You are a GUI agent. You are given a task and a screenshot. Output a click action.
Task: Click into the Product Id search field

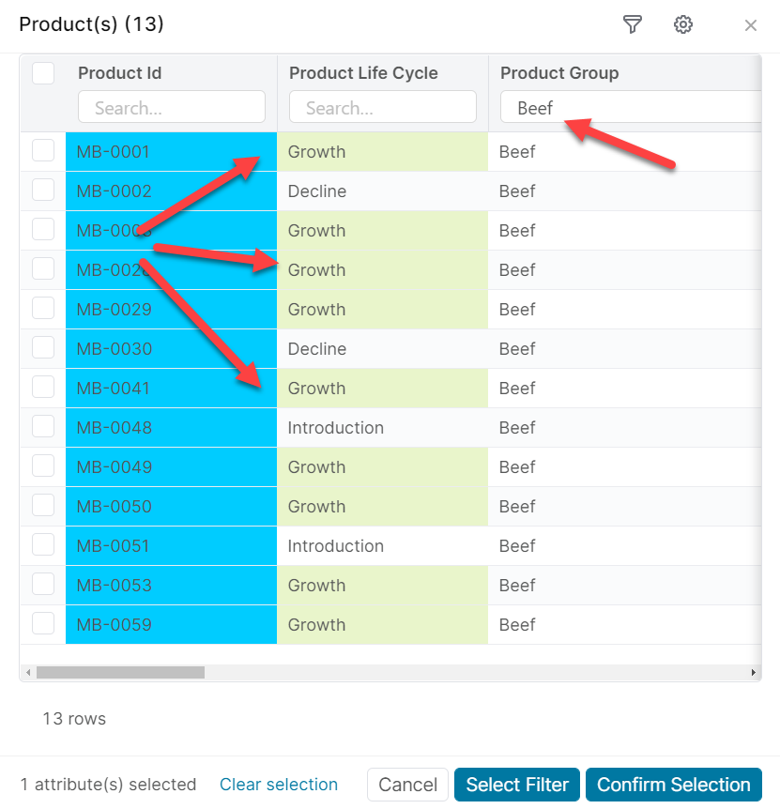(171, 107)
